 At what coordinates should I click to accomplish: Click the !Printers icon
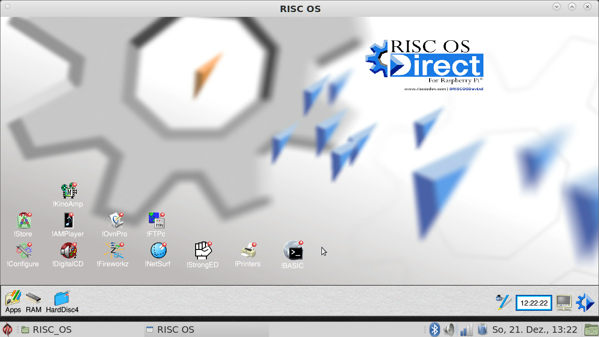tap(248, 251)
